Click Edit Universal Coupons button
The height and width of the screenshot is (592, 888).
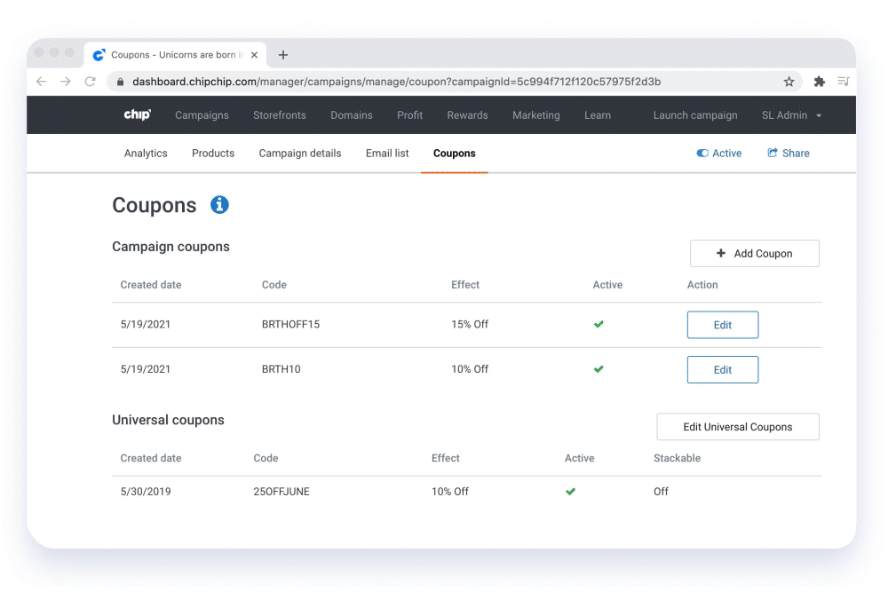coord(737,427)
